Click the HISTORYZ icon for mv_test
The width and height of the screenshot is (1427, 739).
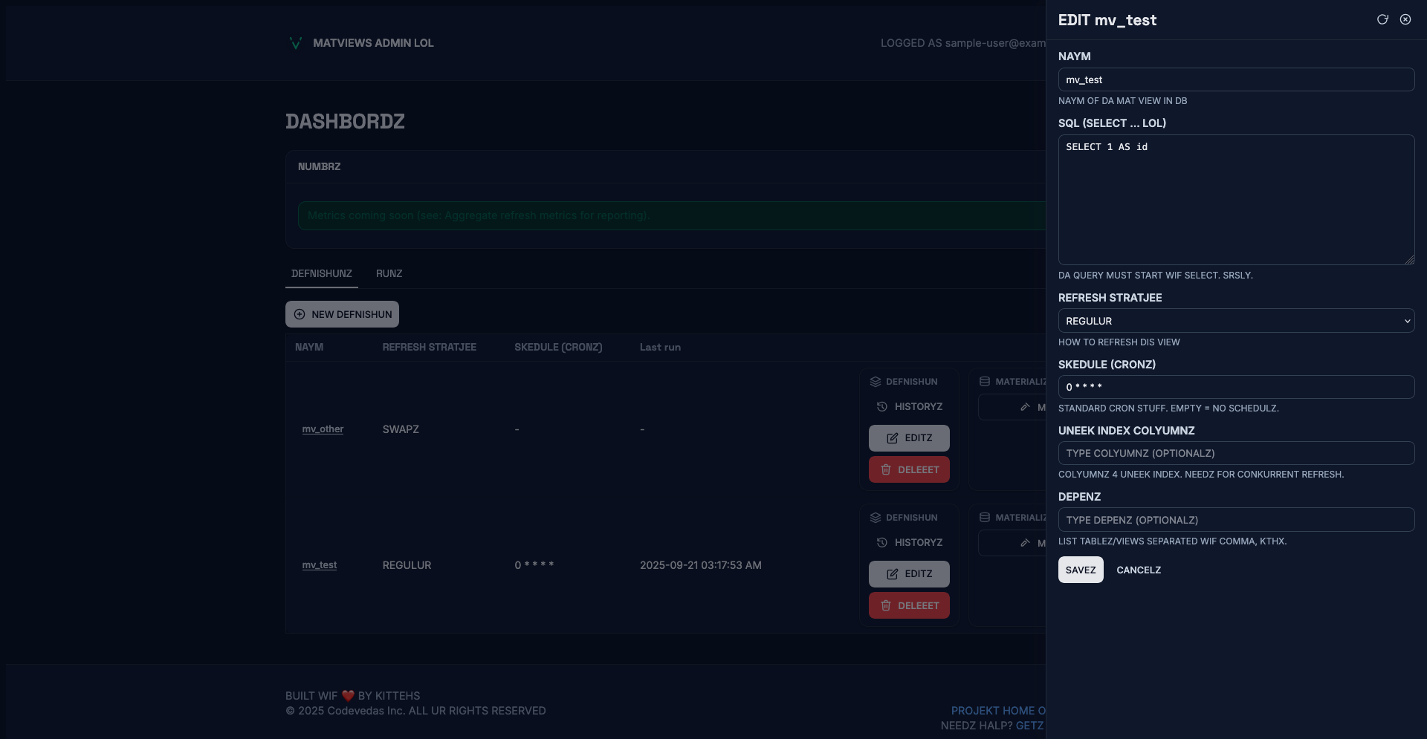point(882,543)
